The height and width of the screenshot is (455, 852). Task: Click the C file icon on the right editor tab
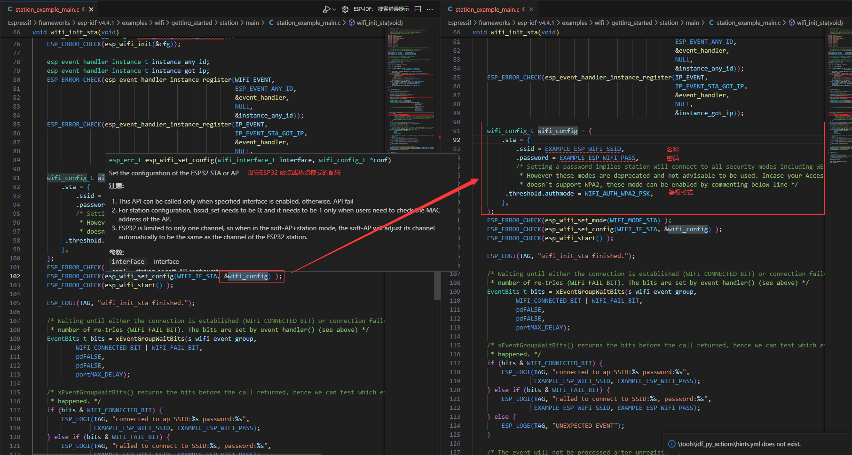[x=450, y=9]
